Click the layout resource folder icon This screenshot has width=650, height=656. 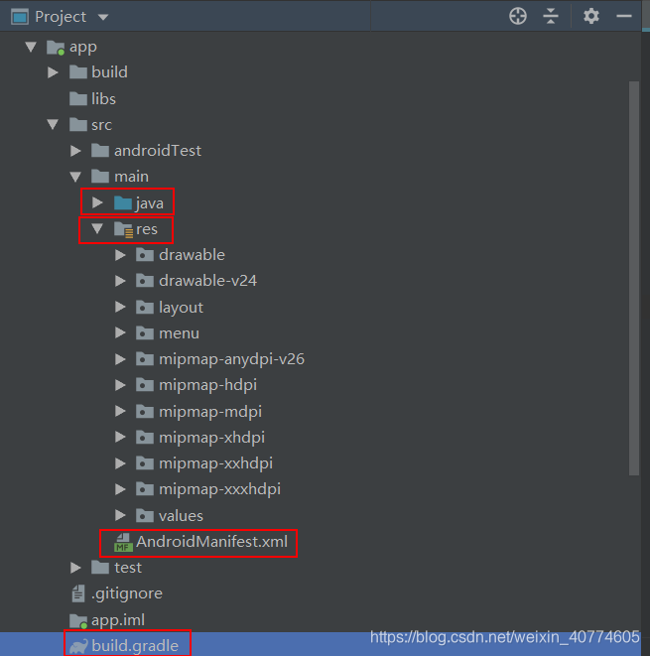pyautogui.click(x=145, y=307)
